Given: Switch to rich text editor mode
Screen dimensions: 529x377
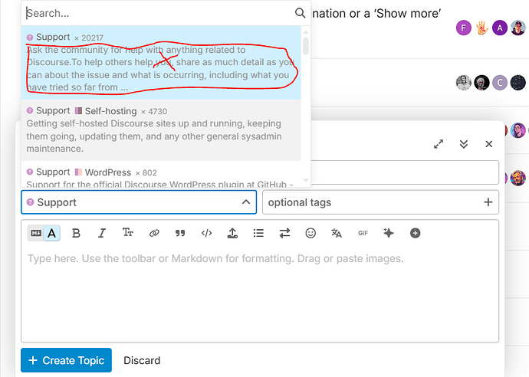Looking at the screenshot, I should (51, 233).
